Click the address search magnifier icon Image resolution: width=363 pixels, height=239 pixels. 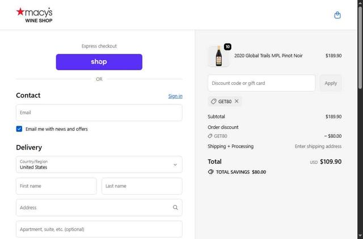175,207
